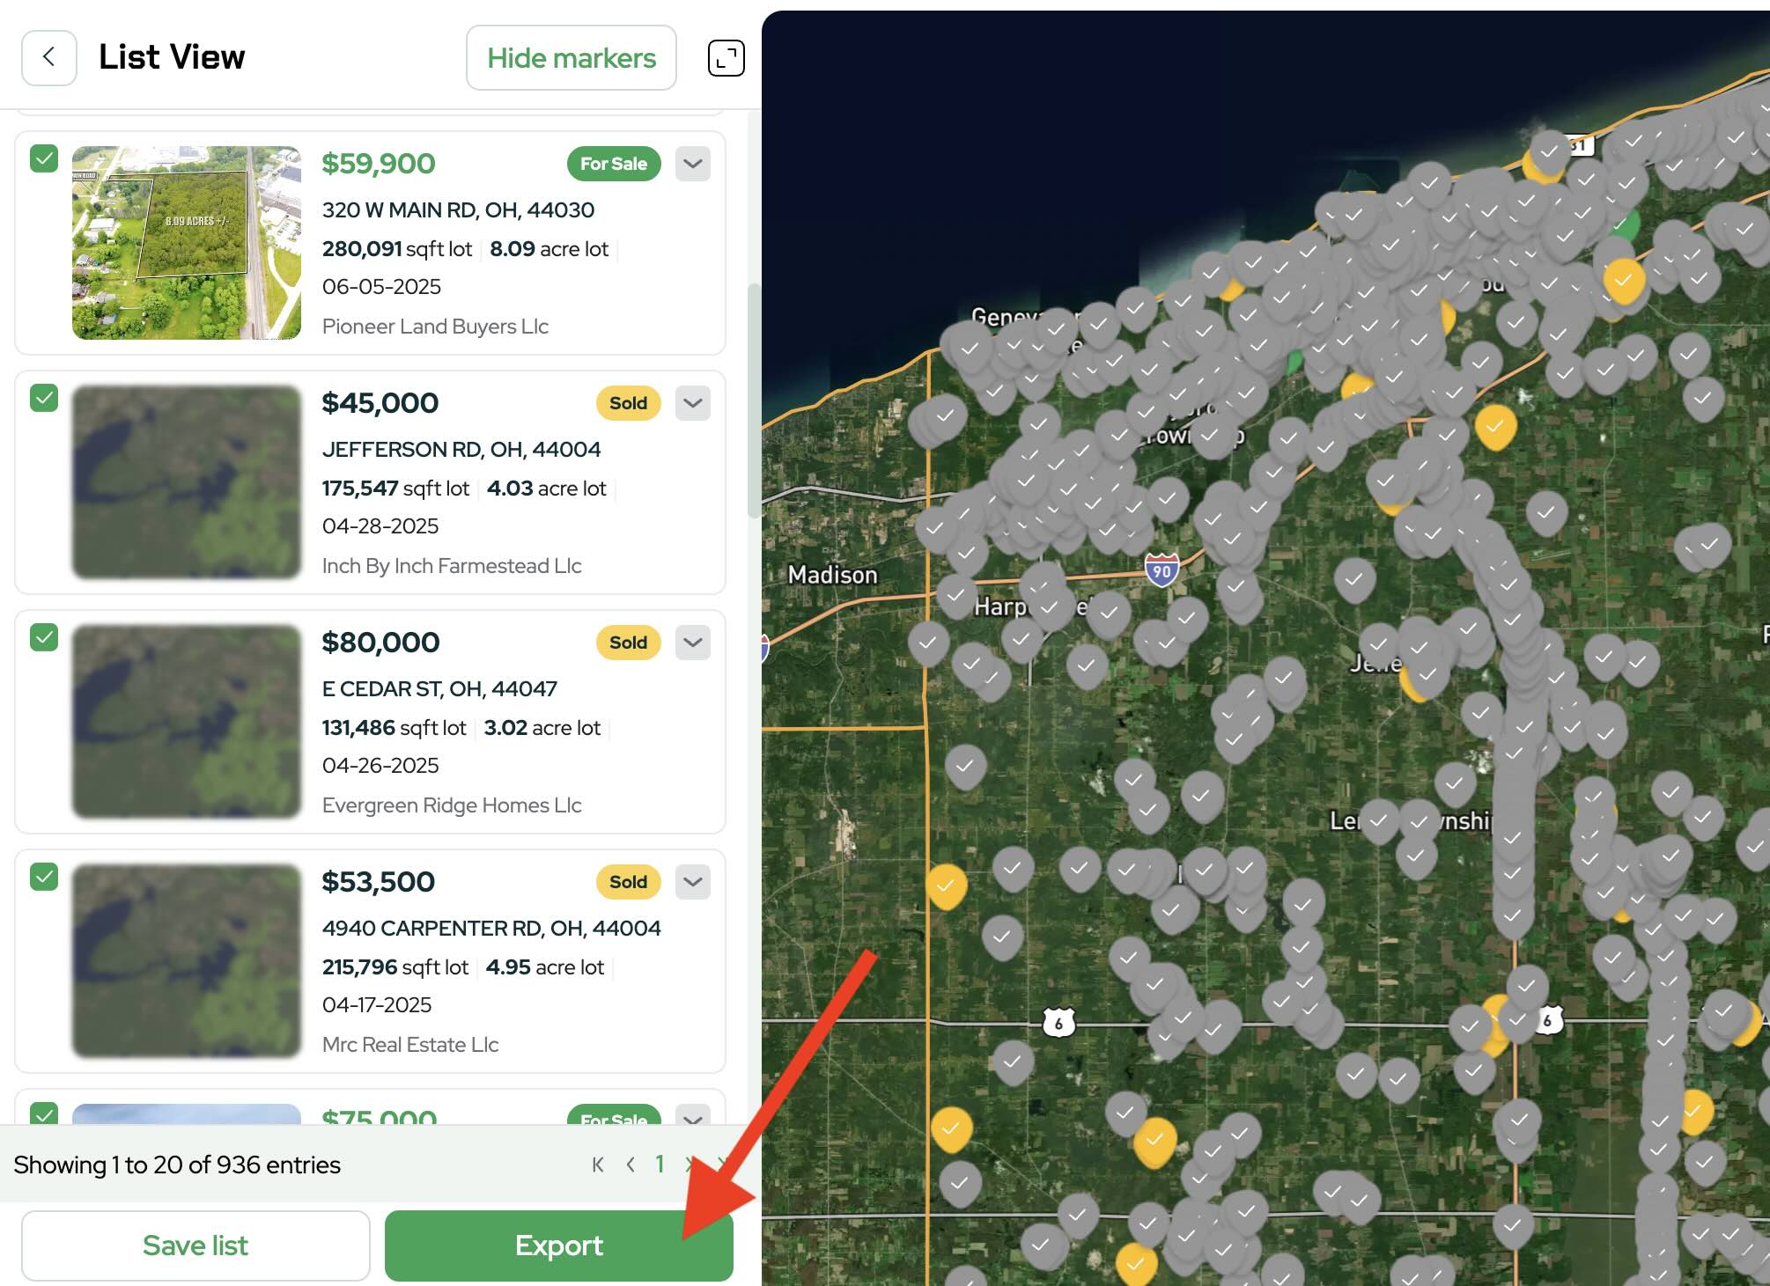Select page 1 in pagination
The width and height of the screenshot is (1770, 1286).
point(660,1165)
